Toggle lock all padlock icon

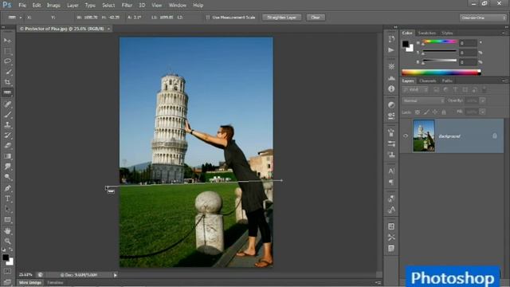[444, 112]
